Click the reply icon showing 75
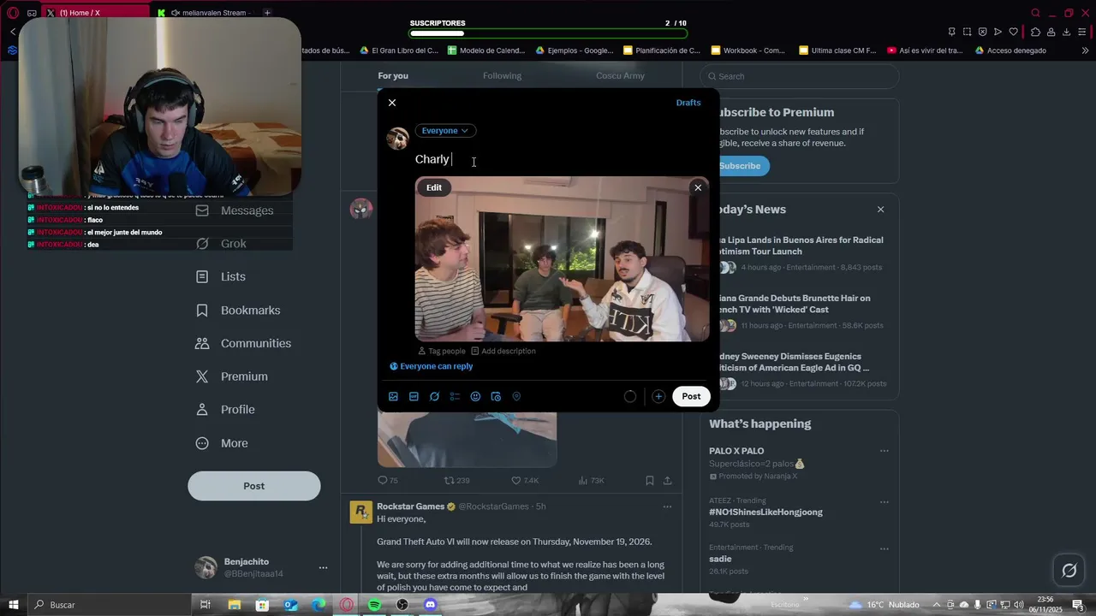Viewport: 1096px width, 616px height. (388, 481)
